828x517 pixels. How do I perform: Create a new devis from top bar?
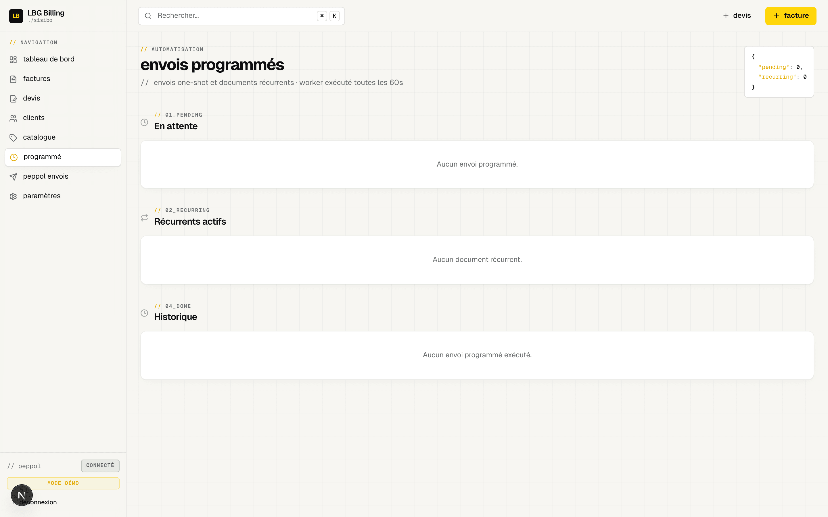(737, 16)
